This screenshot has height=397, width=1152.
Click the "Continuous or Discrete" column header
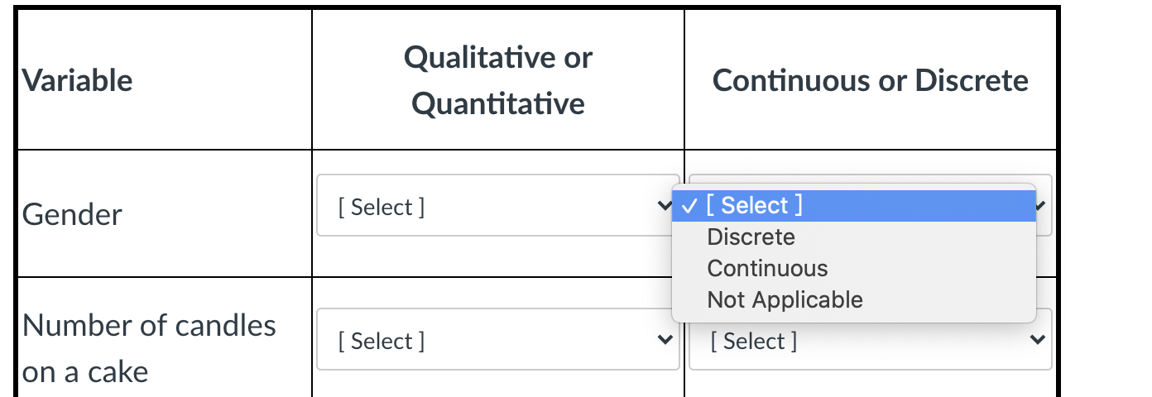point(871,80)
